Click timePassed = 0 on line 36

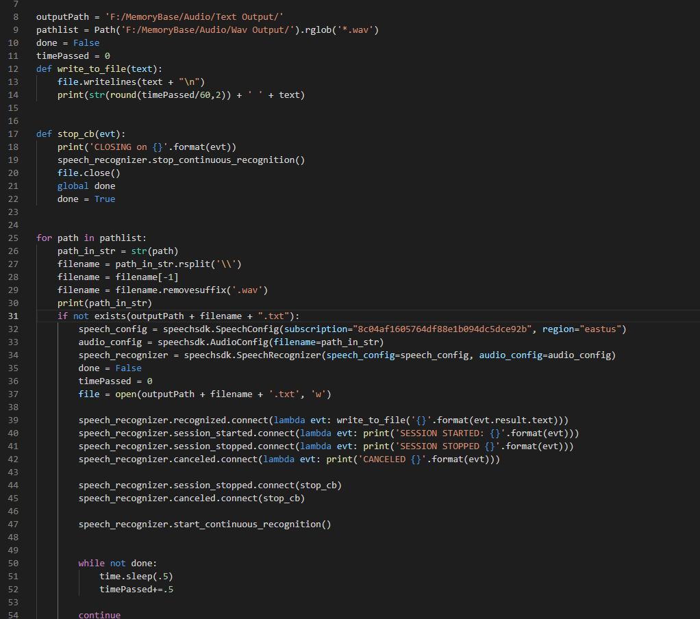click(115, 381)
